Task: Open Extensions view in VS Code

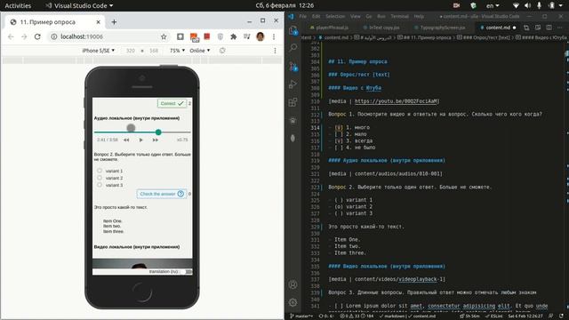Action: click(x=293, y=102)
